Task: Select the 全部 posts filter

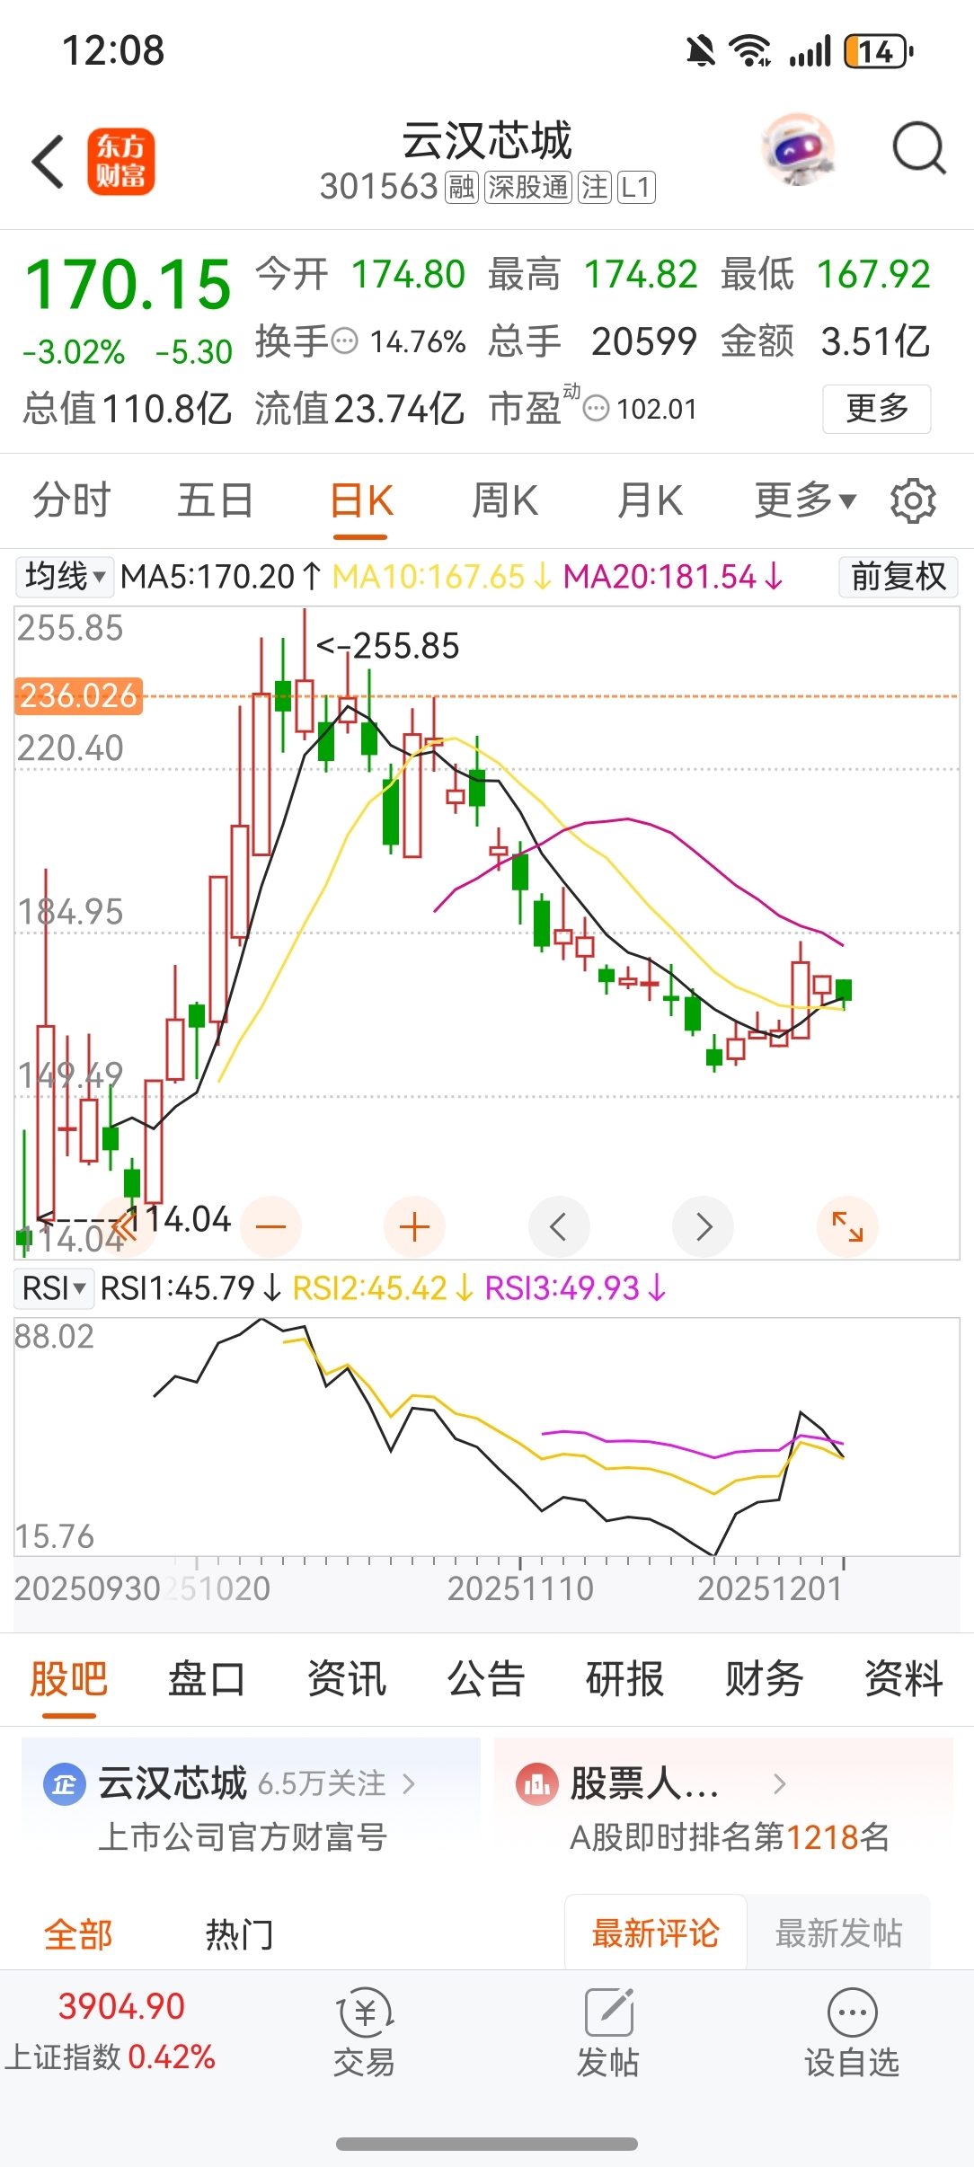Action: click(x=78, y=1933)
